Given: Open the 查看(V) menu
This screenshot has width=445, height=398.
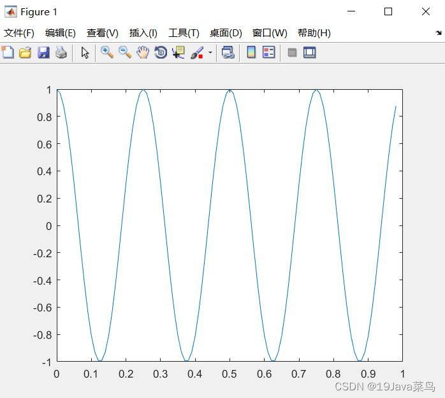Looking at the screenshot, I should [103, 33].
